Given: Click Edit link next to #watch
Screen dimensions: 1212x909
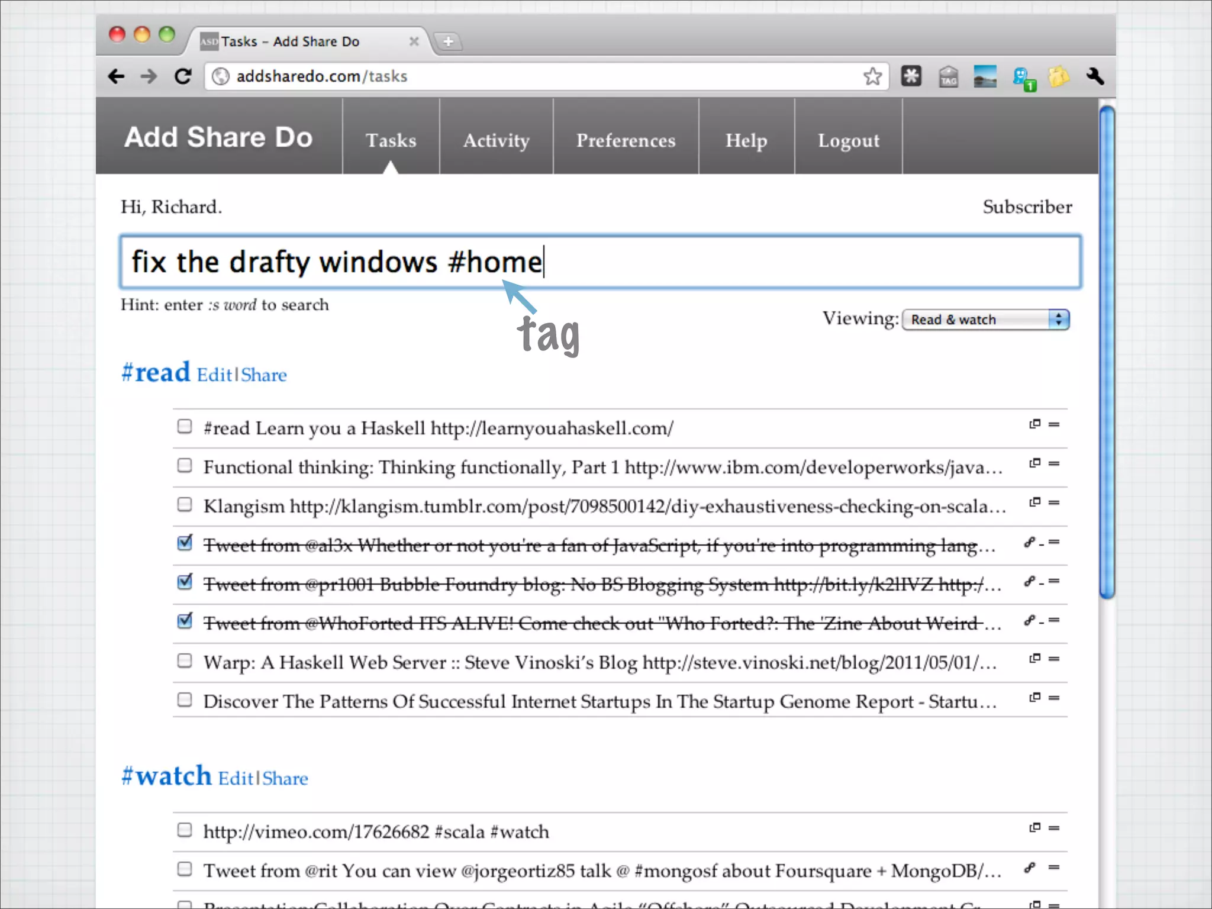Looking at the screenshot, I should pyautogui.click(x=236, y=779).
